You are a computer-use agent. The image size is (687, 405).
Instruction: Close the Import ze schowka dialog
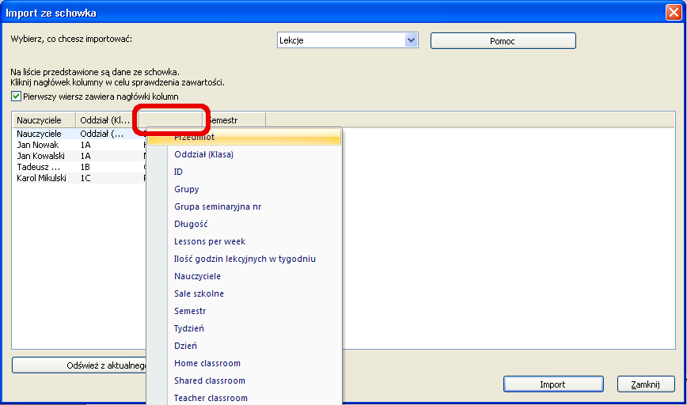coord(674,12)
